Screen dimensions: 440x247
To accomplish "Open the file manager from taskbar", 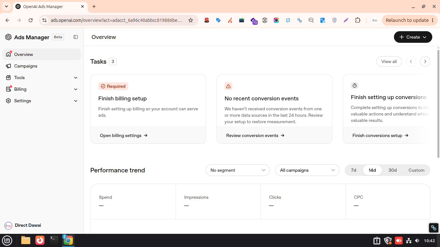I will point(26,240).
